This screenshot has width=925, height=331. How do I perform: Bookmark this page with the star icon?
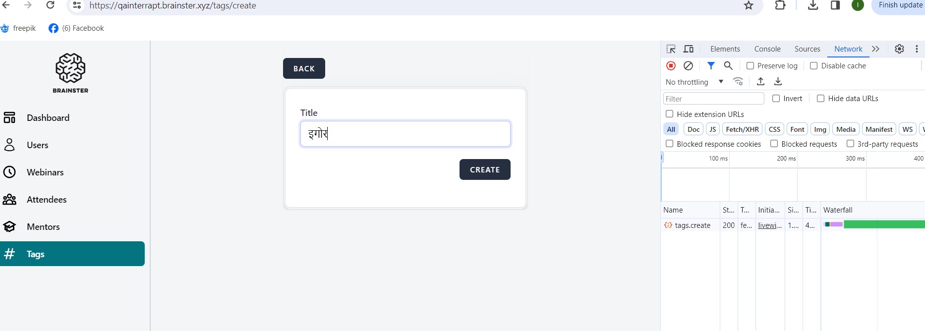click(x=749, y=6)
